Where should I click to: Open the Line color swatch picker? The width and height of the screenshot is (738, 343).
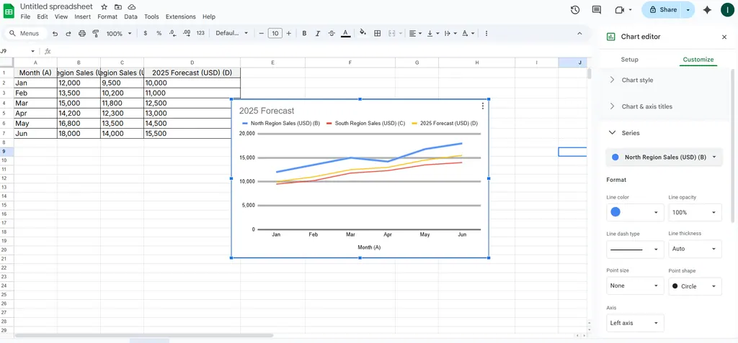coord(634,212)
